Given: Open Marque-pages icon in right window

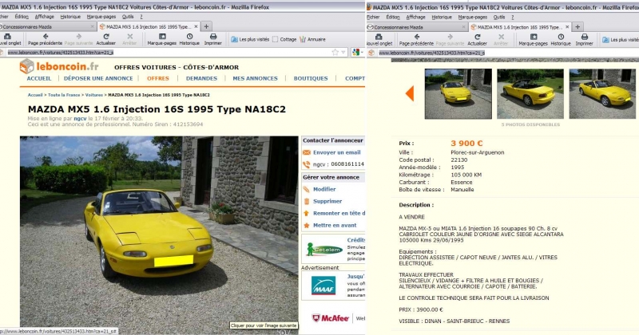Looking at the screenshot, I should coord(533,37).
